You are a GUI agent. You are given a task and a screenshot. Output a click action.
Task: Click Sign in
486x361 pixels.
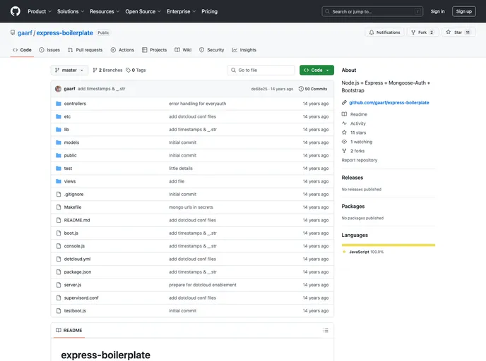[x=437, y=11]
